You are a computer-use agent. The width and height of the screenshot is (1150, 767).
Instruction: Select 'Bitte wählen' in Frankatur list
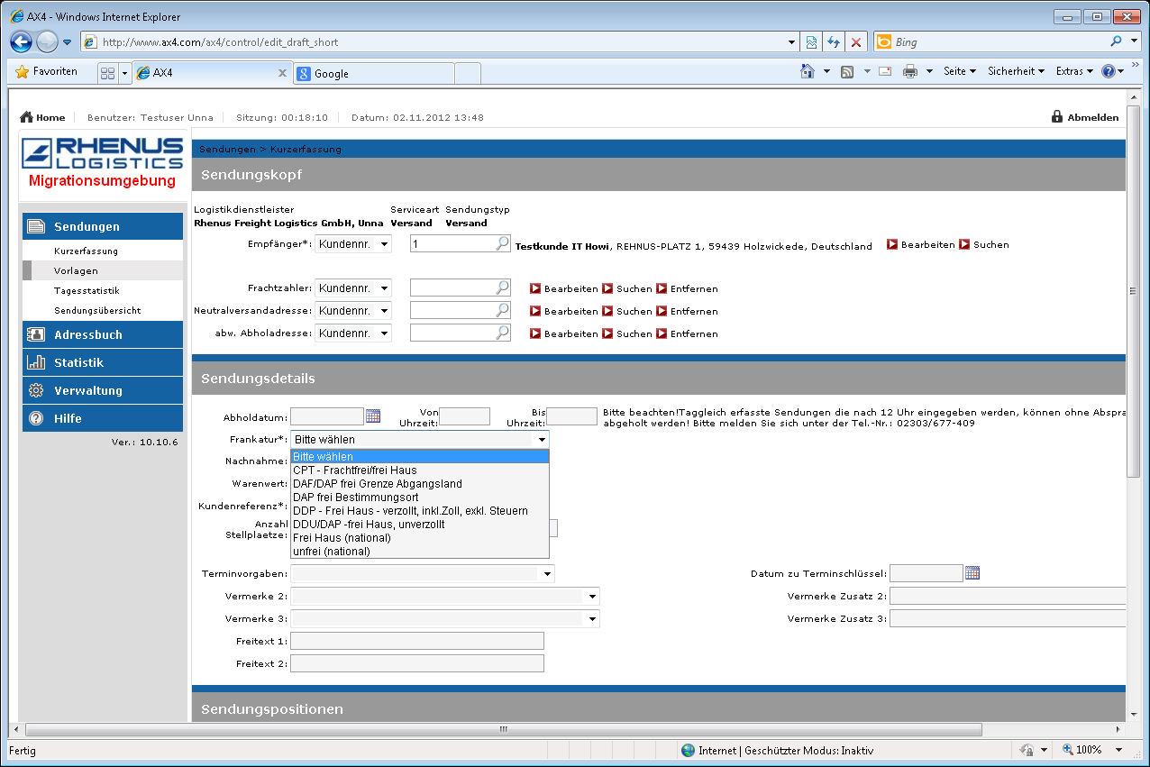click(420, 457)
